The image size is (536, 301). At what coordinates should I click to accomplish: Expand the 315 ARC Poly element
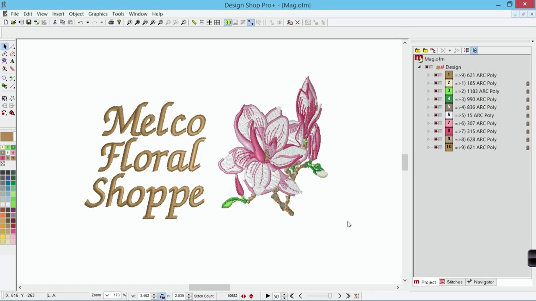(428, 131)
